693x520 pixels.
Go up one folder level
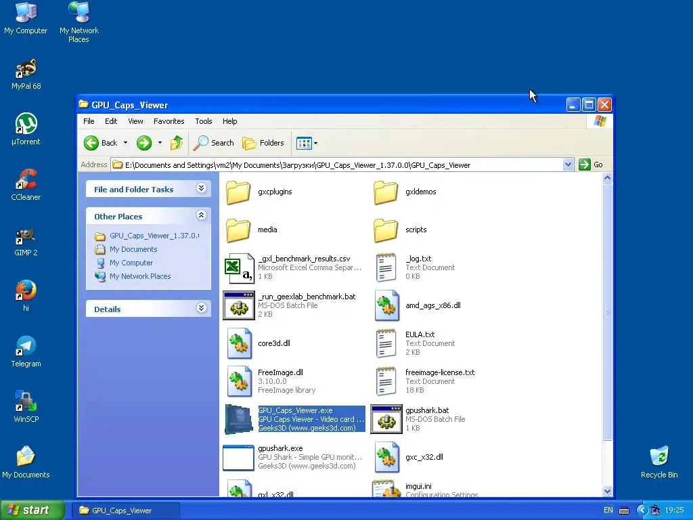click(x=177, y=143)
